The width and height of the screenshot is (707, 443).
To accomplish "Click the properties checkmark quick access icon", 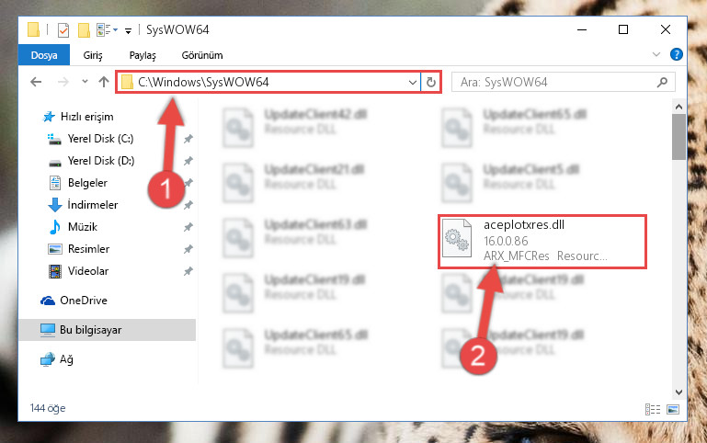I will pos(63,30).
